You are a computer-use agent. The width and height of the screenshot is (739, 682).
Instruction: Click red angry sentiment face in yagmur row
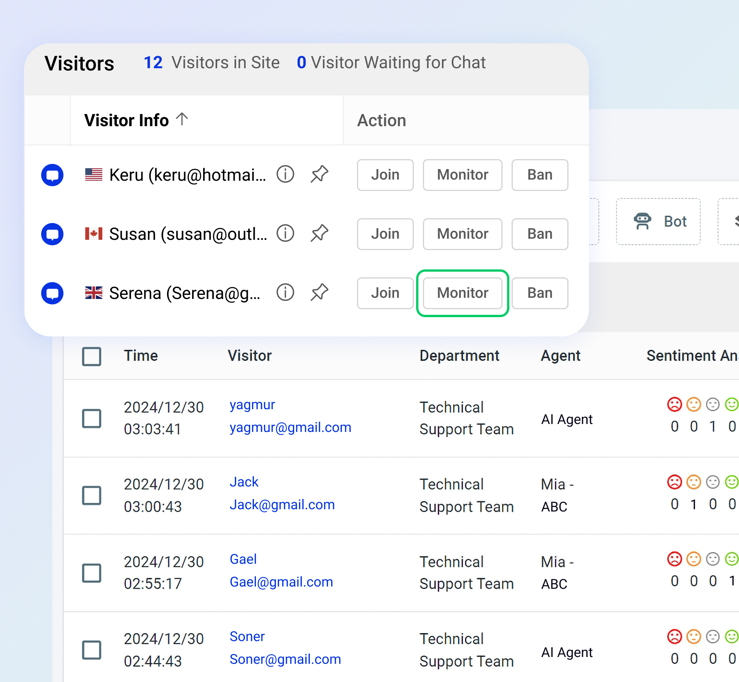click(674, 404)
